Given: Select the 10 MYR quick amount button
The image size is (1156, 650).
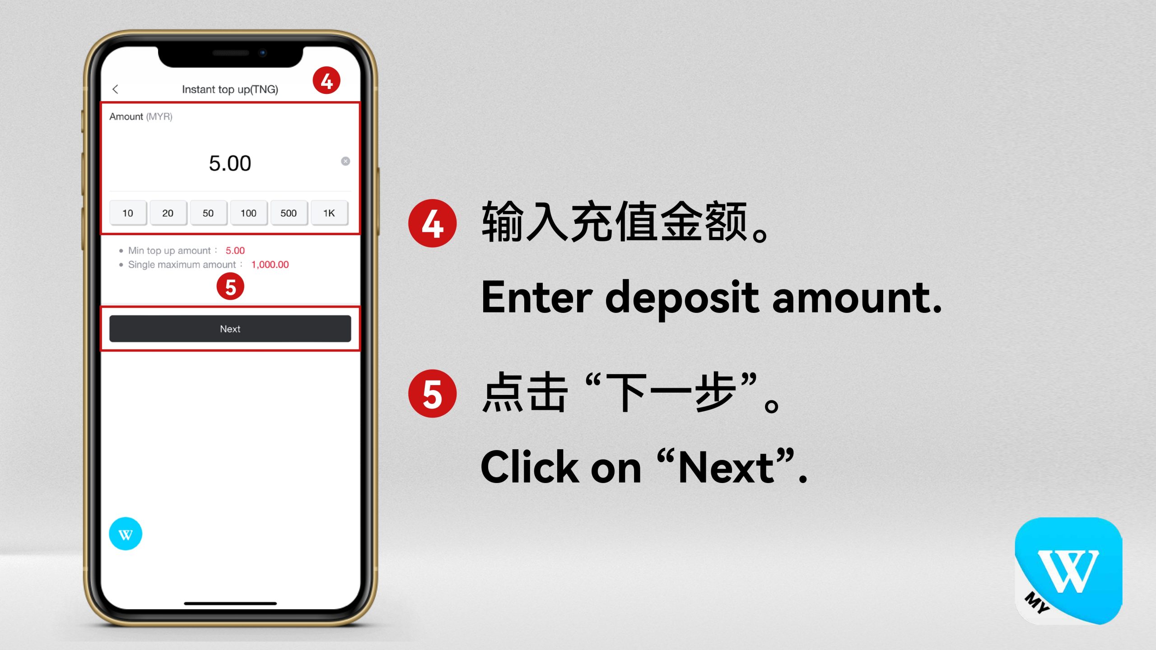Looking at the screenshot, I should [x=127, y=213].
